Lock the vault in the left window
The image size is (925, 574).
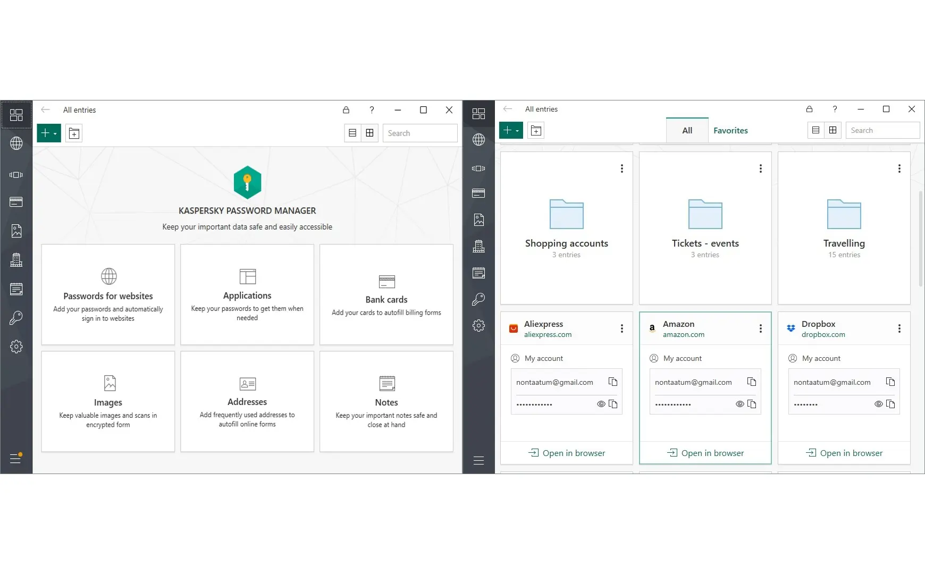click(x=346, y=110)
